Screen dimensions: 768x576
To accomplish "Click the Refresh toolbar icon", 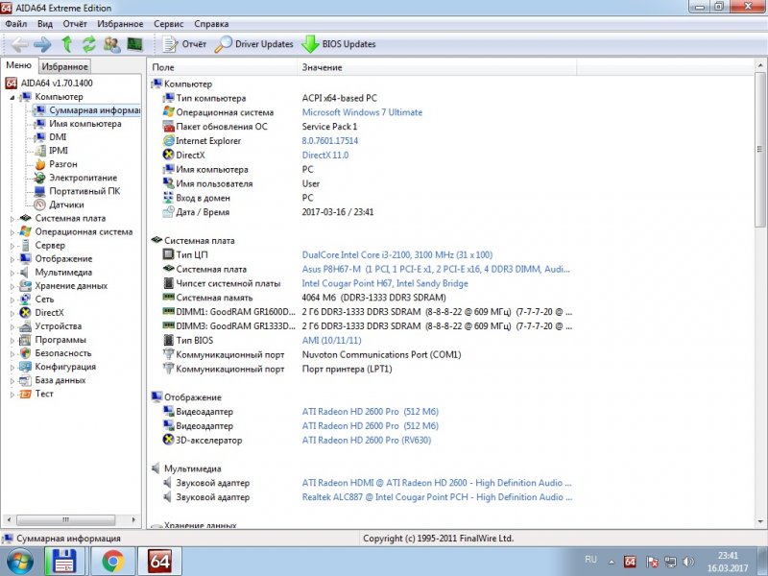I will pyautogui.click(x=88, y=44).
